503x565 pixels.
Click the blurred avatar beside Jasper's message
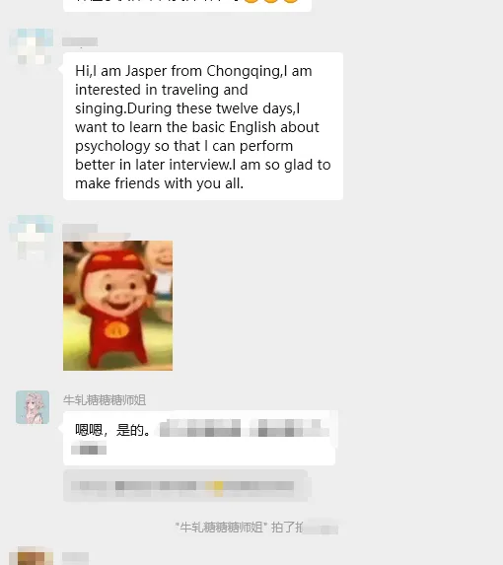pos(32,46)
